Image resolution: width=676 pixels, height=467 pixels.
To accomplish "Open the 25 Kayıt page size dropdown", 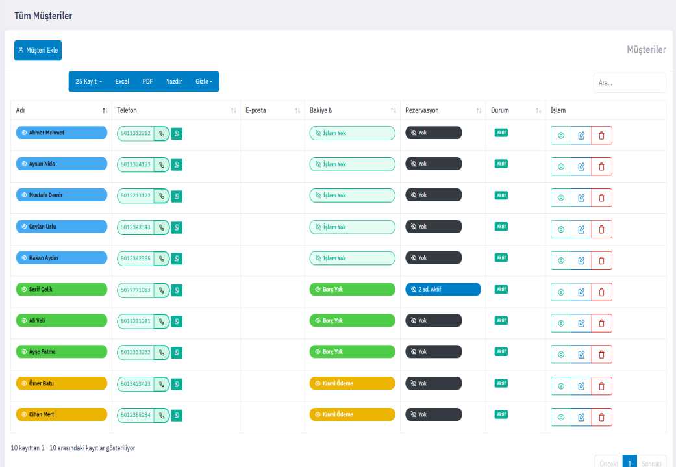I will click(x=89, y=82).
